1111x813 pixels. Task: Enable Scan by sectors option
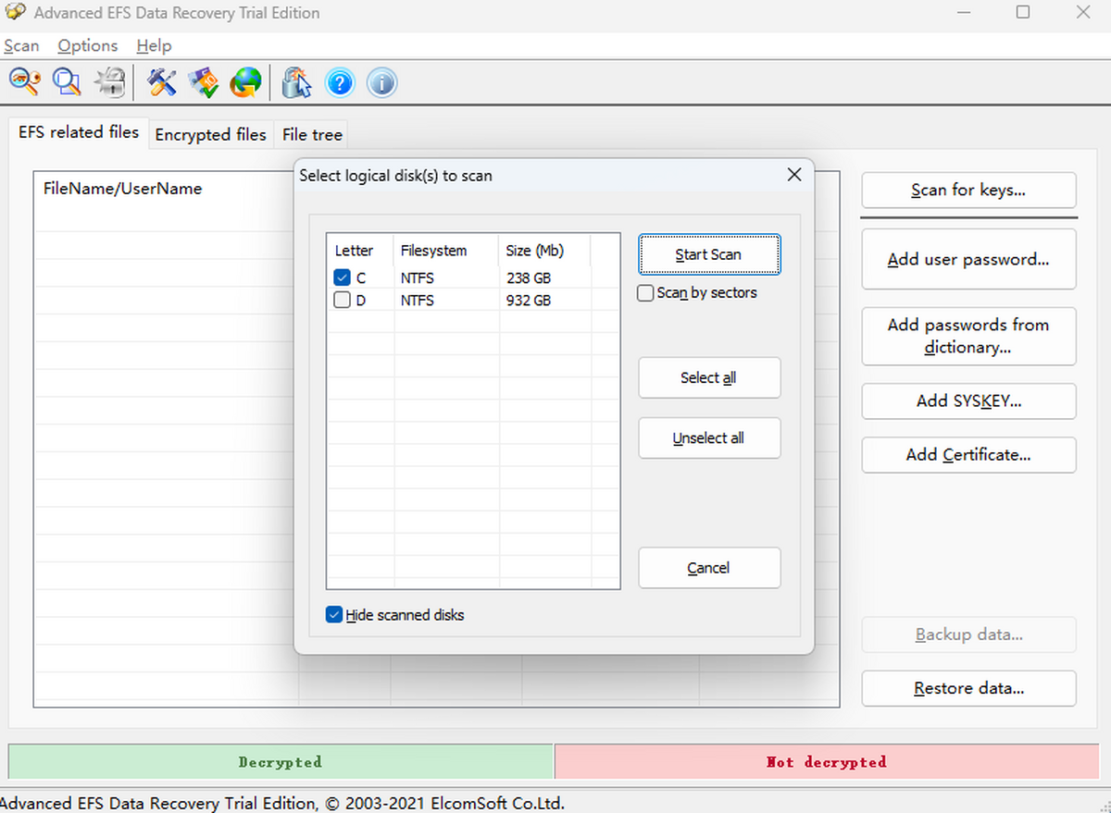646,293
